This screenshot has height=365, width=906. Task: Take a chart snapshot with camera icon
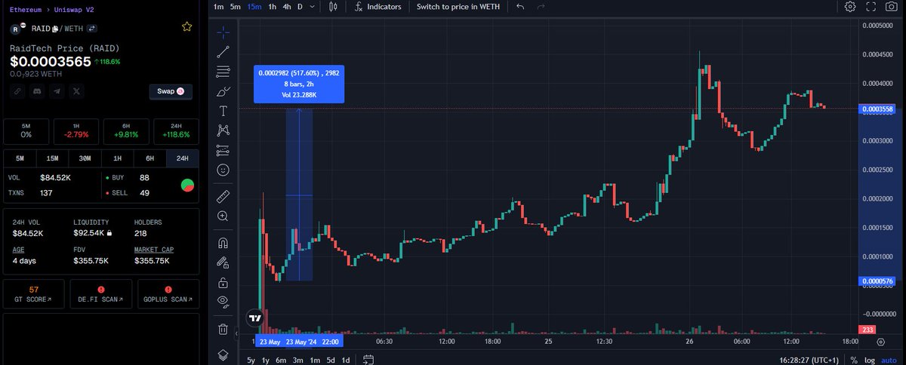[x=892, y=7]
